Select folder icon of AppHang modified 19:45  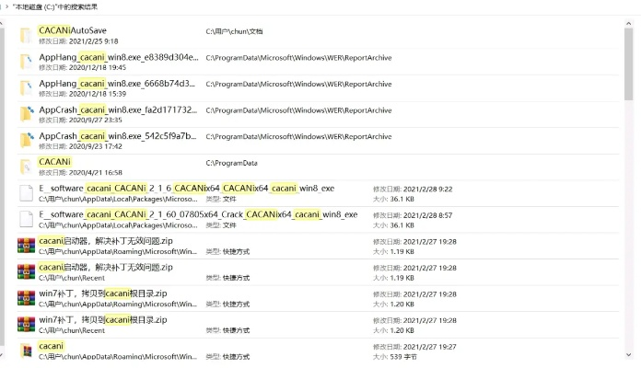coord(26,63)
